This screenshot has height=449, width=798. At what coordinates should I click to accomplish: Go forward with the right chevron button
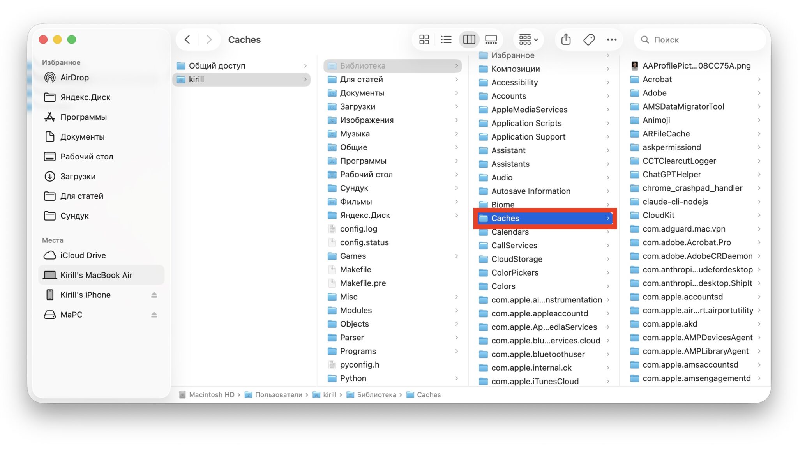[209, 39]
